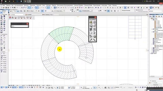Open the Layout Book in the Navigator
This screenshot has width=163, height=91.
[x=159, y=16]
